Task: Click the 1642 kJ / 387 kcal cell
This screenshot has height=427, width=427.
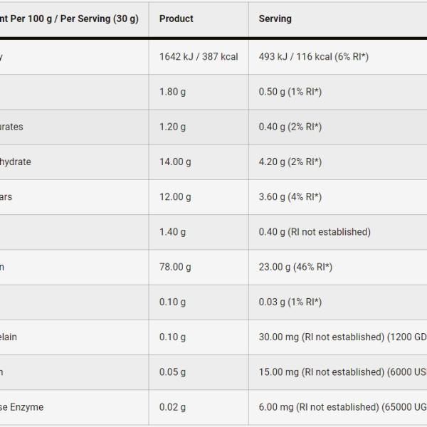Action: 199,57
